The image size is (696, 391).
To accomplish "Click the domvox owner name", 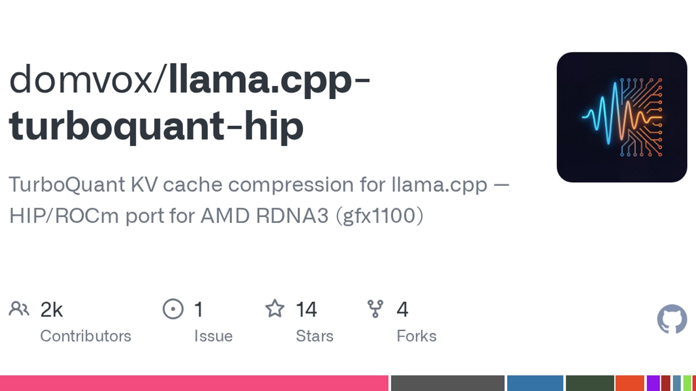I will coord(82,80).
